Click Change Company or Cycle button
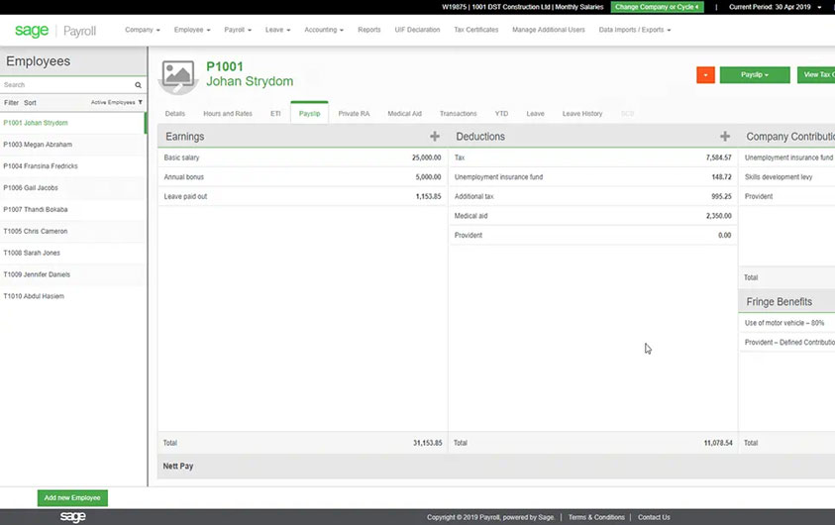835x525 pixels. coord(657,7)
